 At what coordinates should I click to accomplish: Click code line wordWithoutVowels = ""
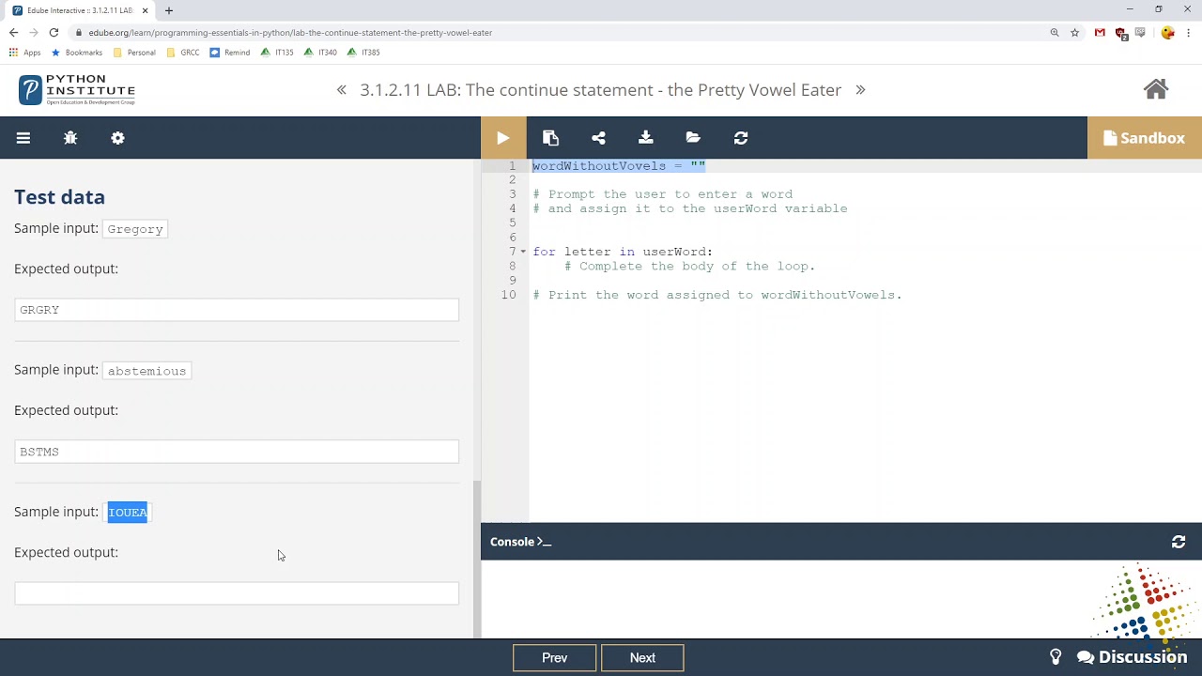pyautogui.click(x=619, y=166)
